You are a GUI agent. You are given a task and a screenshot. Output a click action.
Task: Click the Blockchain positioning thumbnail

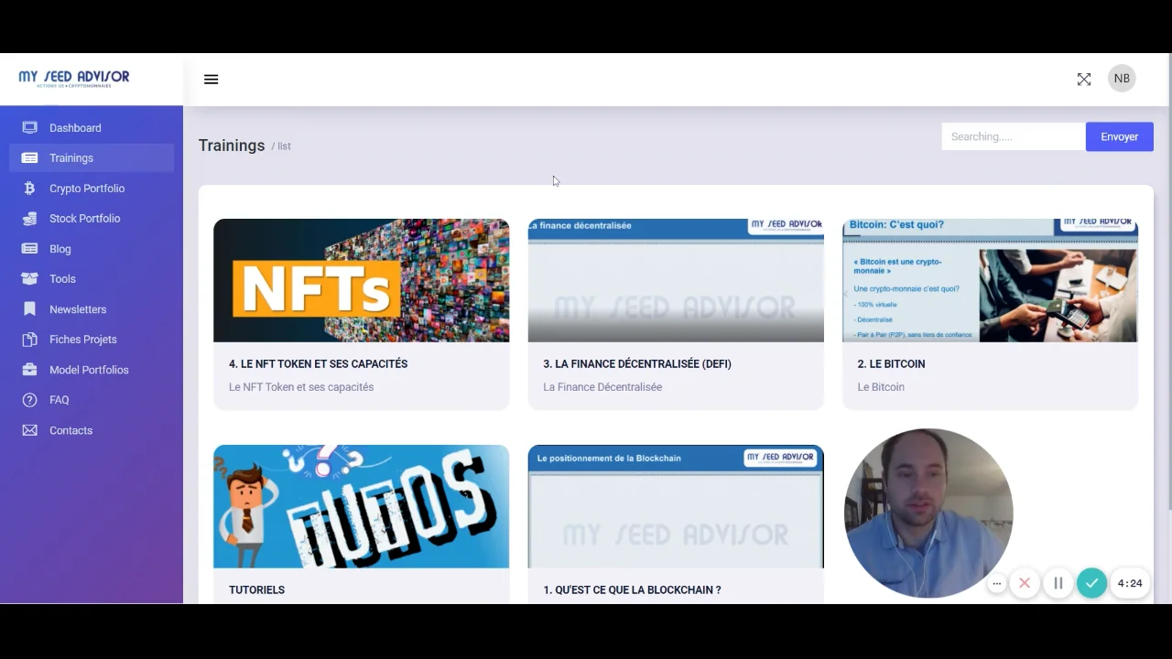(x=676, y=506)
